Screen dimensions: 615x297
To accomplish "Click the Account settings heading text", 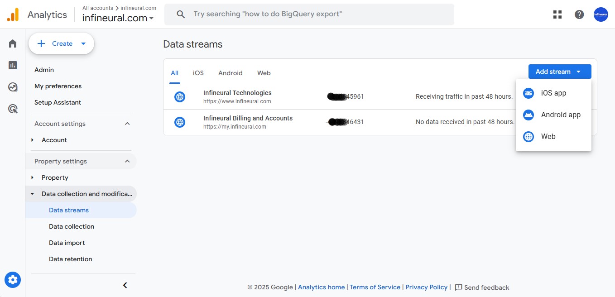I will [60, 124].
